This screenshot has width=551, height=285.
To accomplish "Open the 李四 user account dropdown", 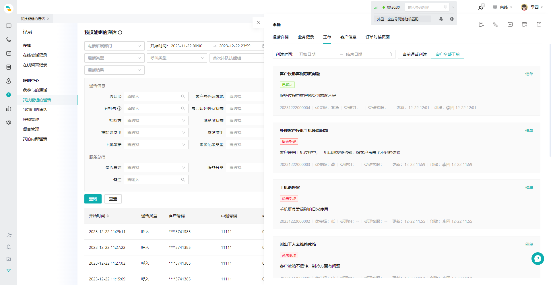I will tap(532, 7).
